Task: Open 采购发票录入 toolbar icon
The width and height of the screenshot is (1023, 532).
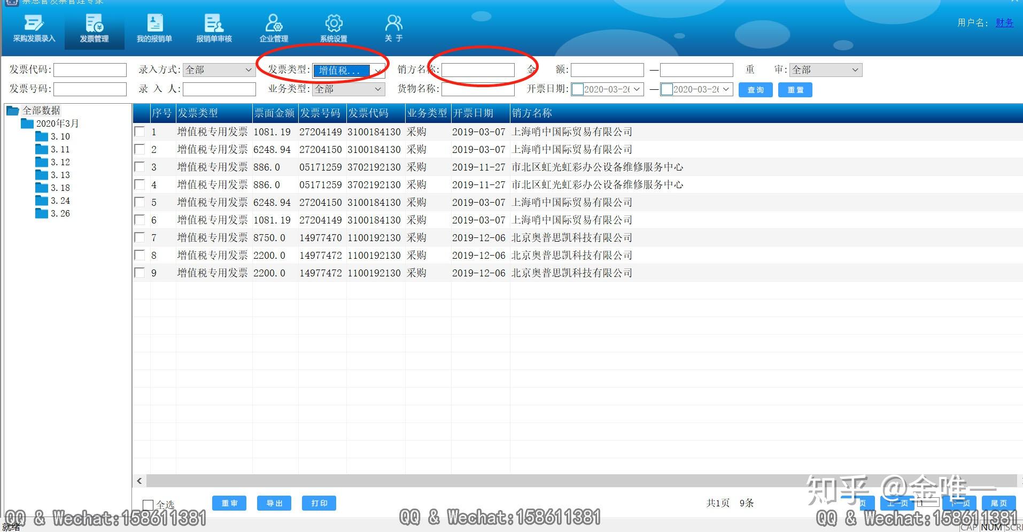Action: [x=34, y=29]
